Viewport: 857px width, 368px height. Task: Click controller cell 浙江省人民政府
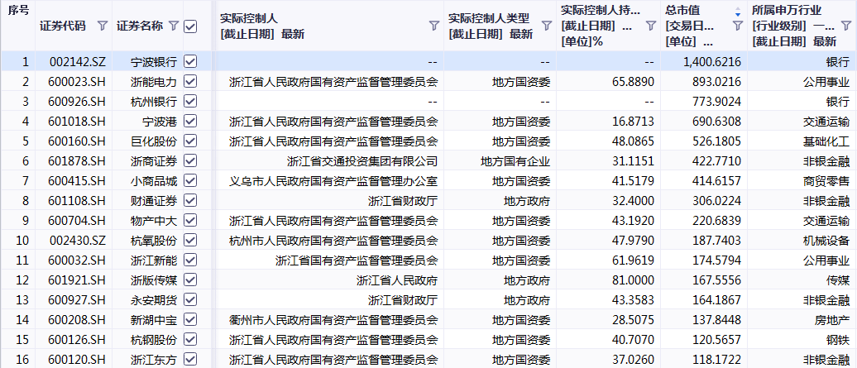[x=397, y=280]
